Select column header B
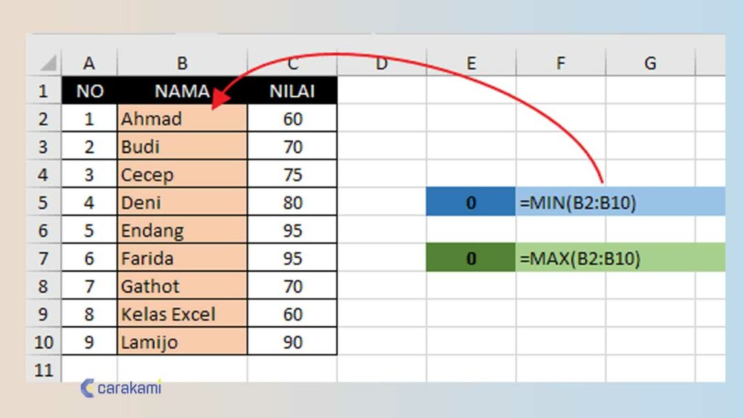Viewport: 744px width, 418px height. (182, 63)
